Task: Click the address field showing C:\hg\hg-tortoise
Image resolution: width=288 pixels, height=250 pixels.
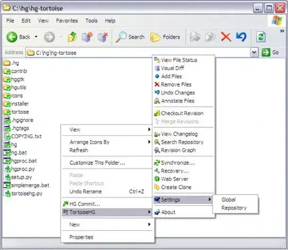Action: point(138,53)
